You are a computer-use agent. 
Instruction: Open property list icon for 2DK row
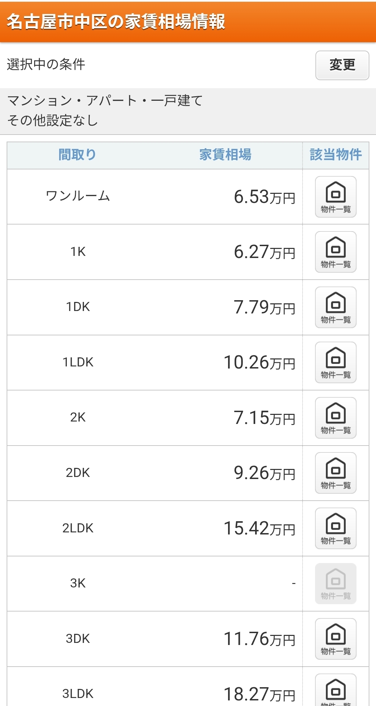tap(335, 473)
